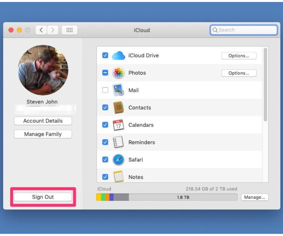This screenshot has height=236, width=283.
Task: Click the Mail app icon
Action: pyautogui.click(x=118, y=90)
